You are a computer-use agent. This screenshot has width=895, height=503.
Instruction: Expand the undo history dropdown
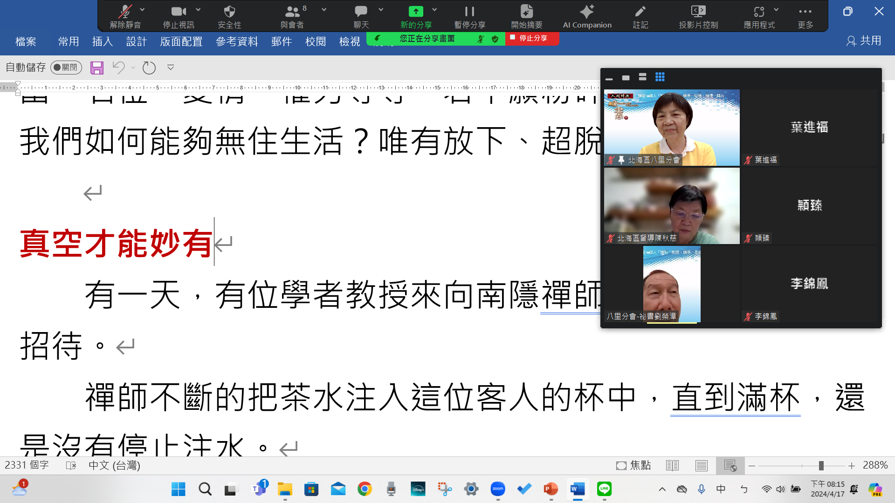coord(133,68)
